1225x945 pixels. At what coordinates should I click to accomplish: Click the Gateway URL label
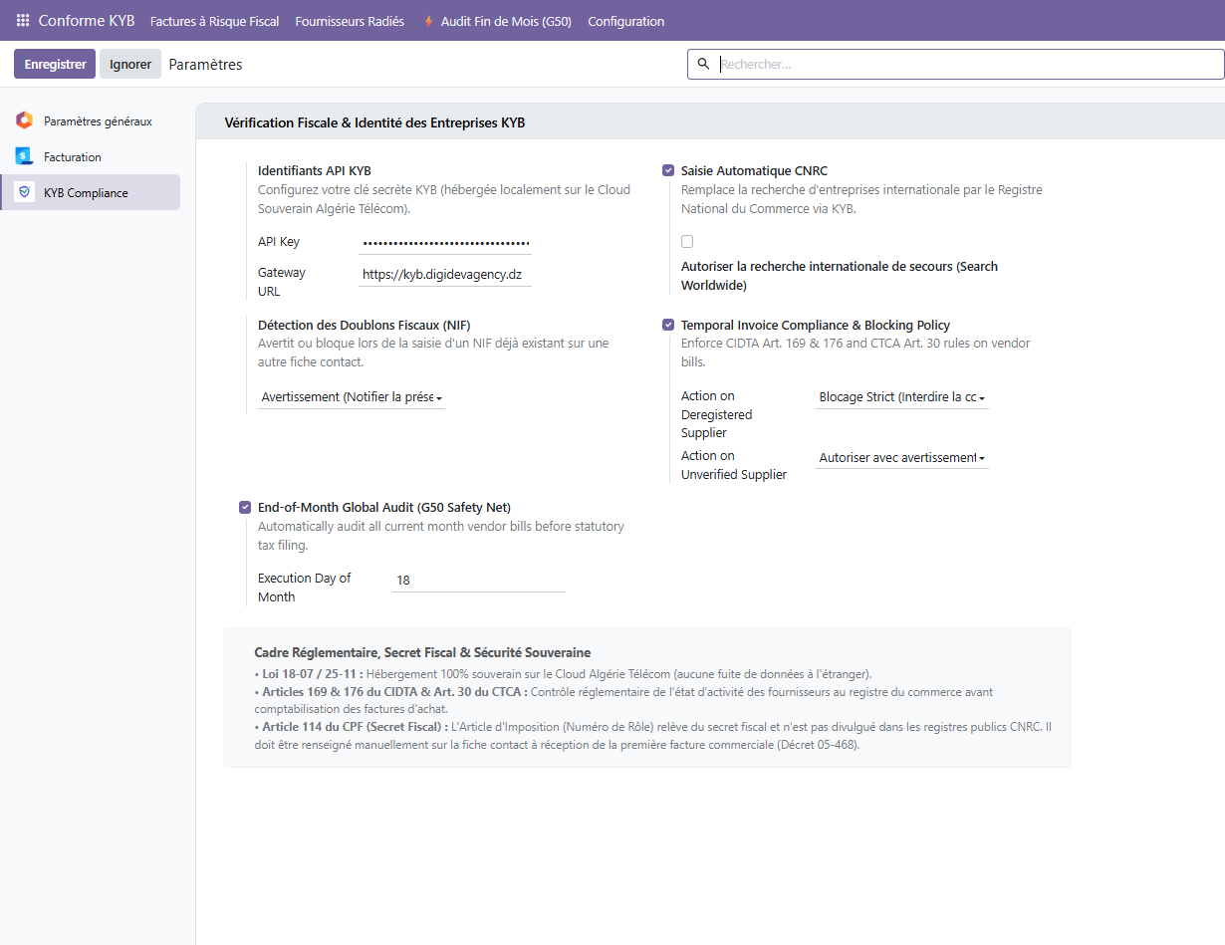point(281,282)
